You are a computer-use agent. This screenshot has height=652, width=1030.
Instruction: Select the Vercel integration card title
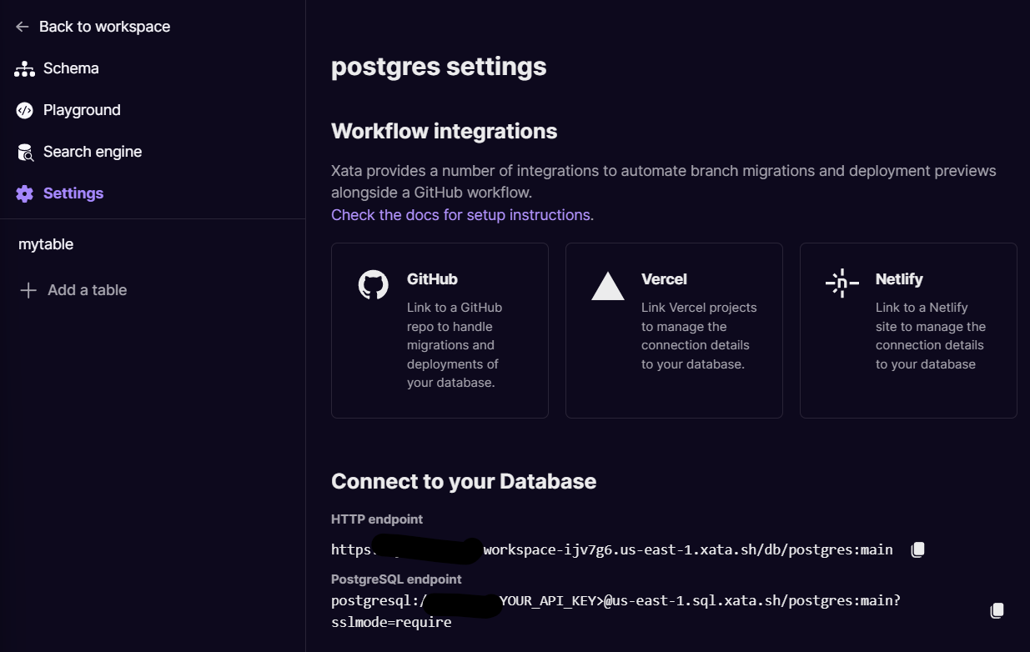[664, 279]
